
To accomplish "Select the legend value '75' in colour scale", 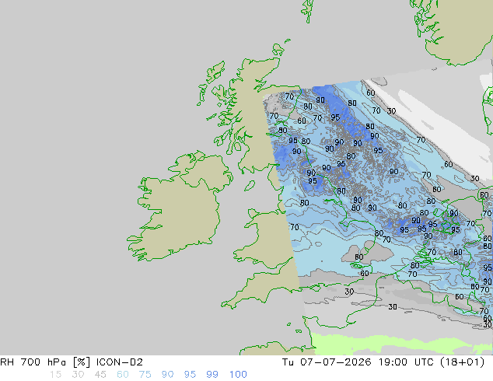I will (145, 375).
